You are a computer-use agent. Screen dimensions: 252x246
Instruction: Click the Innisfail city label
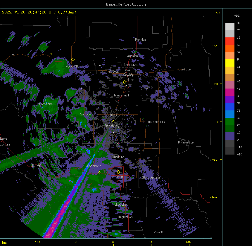[121, 95]
